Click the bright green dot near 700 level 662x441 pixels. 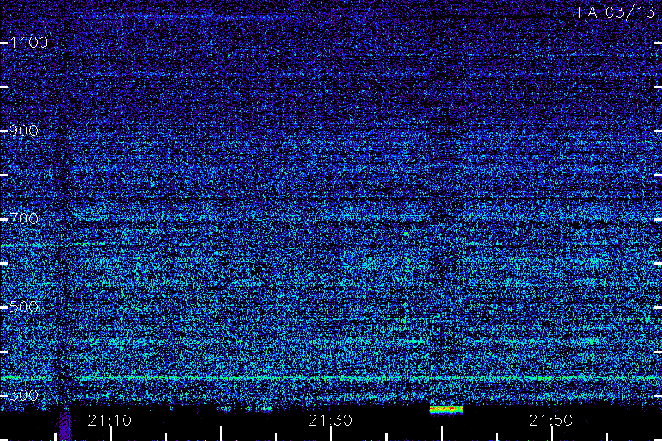406,234
